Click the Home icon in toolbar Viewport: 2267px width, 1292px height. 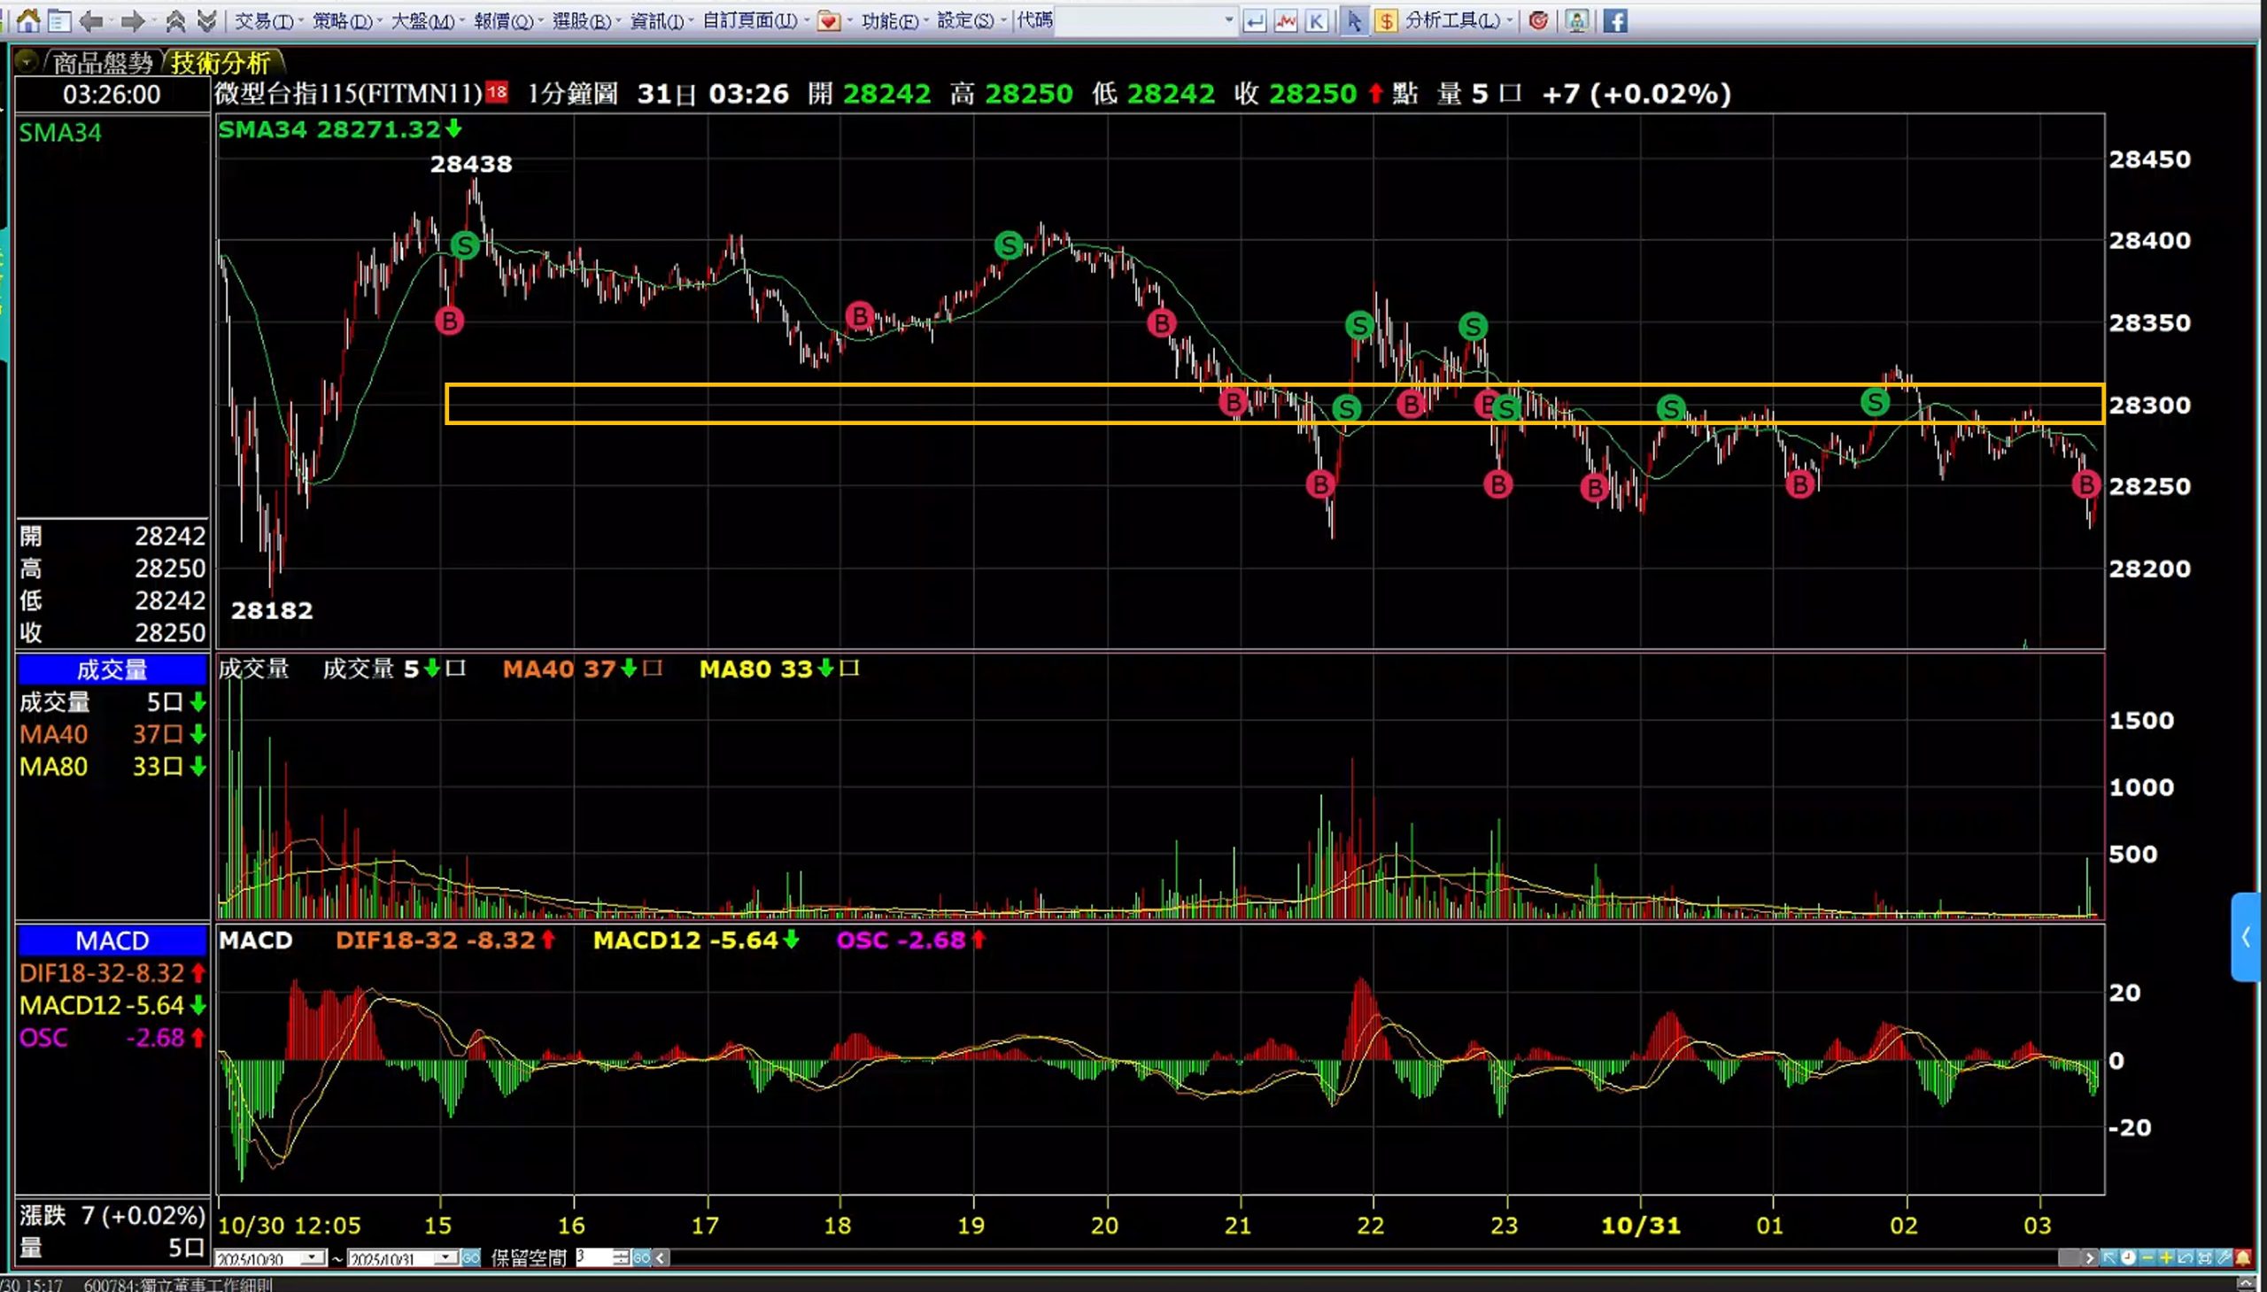(x=27, y=19)
